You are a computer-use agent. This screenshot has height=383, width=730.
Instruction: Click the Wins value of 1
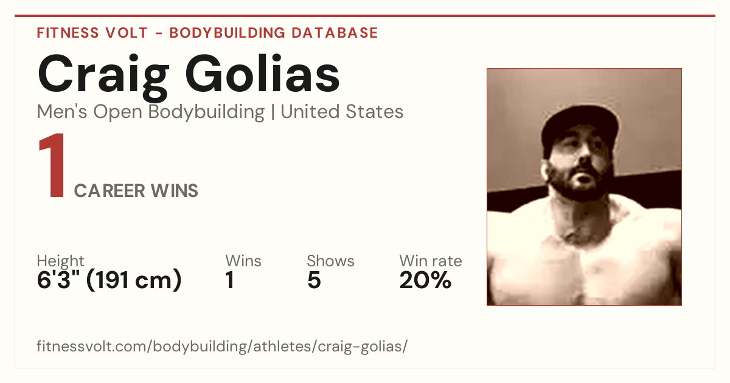tap(230, 280)
